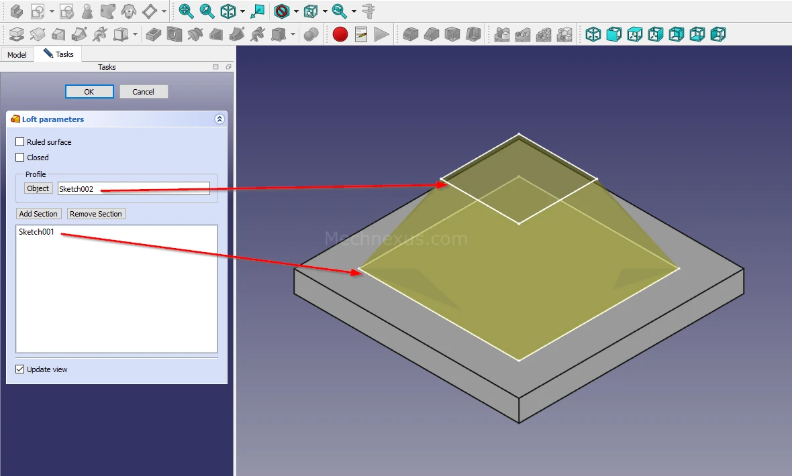Switch to the Model tab
Image resolution: width=792 pixels, height=476 pixels.
tap(17, 55)
